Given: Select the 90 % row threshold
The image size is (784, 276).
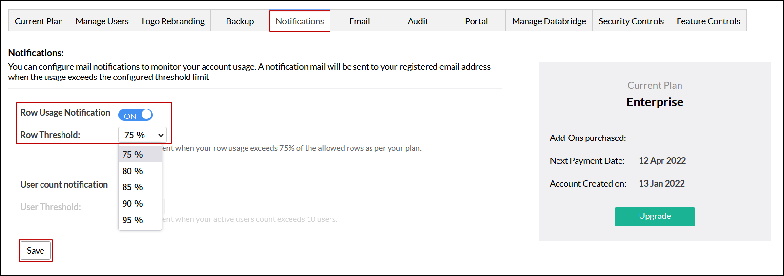Looking at the screenshot, I should coord(133,204).
